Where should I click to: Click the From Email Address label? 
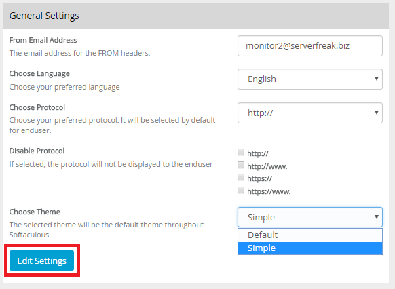tap(43, 40)
